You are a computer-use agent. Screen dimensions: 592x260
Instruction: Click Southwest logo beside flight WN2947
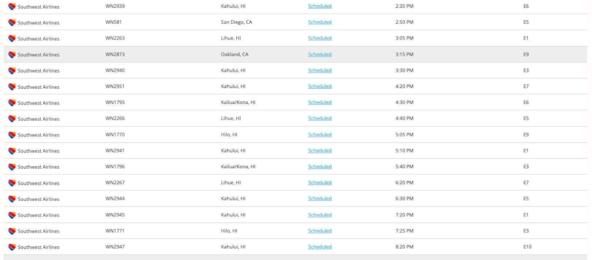tap(12, 247)
